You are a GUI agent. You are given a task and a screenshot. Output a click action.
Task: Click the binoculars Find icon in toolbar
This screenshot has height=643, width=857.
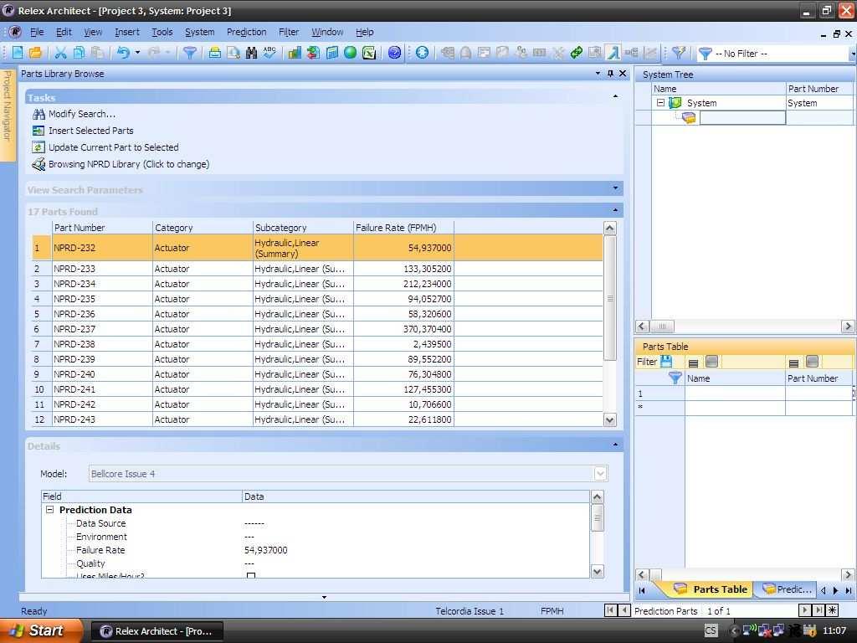(x=251, y=53)
